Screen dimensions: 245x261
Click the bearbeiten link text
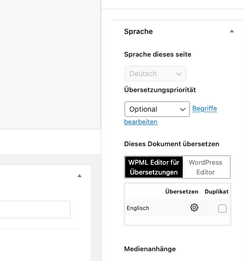click(141, 122)
